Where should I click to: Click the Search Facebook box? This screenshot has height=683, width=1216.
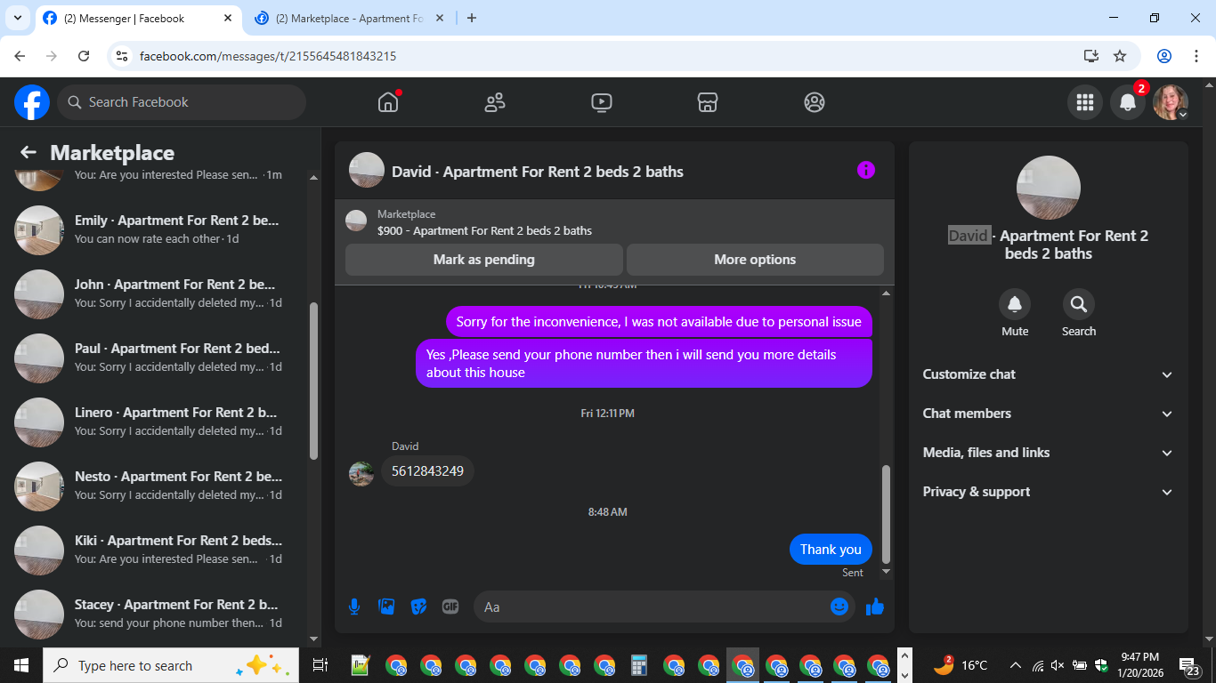click(182, 102)
